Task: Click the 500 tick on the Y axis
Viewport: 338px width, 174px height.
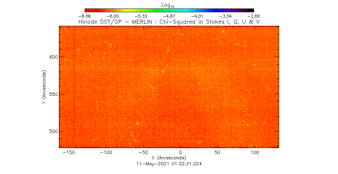Action: (x=51, y=131)
